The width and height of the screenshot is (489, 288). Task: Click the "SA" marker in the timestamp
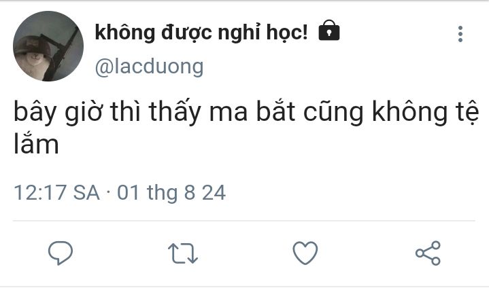(x=86, y=192)
